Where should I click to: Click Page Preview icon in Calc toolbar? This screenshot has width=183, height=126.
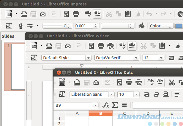139,82
